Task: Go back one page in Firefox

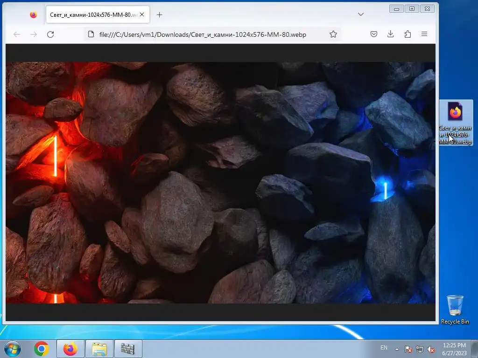Action: coord(17,34)
